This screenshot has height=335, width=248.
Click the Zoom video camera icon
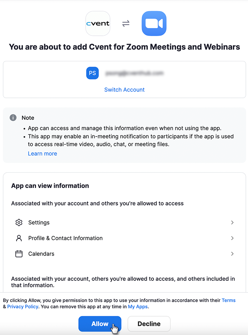coord(154,23)
